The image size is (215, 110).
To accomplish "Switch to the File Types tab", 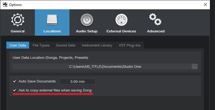I will coord(41,45).
